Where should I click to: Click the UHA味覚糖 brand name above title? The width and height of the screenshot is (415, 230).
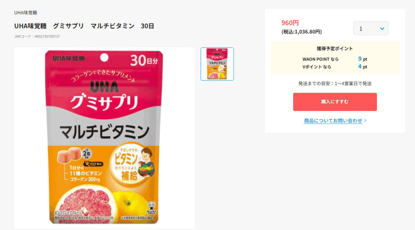26,13
